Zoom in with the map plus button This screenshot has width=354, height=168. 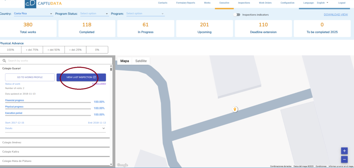[344, 151]
